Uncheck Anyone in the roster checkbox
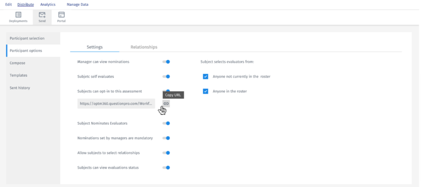The height and width of the screenshot is (187, 421). pyautogui.click(x=205, y=91)
